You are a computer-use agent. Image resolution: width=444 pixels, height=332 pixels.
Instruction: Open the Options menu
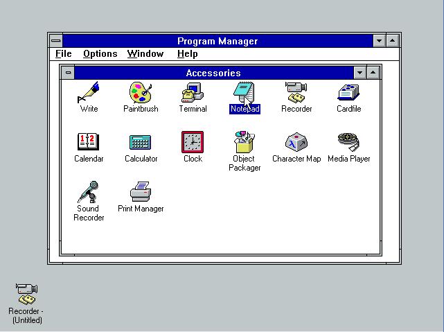(100, 53)
